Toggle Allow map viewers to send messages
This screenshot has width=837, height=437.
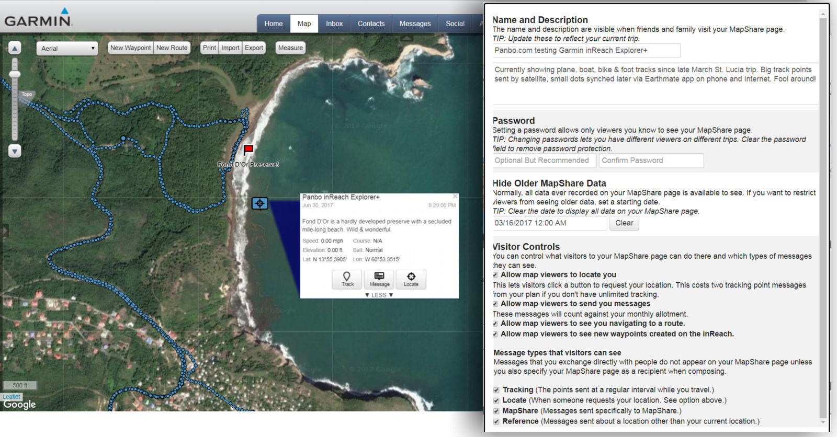click(x=495, y=304)
